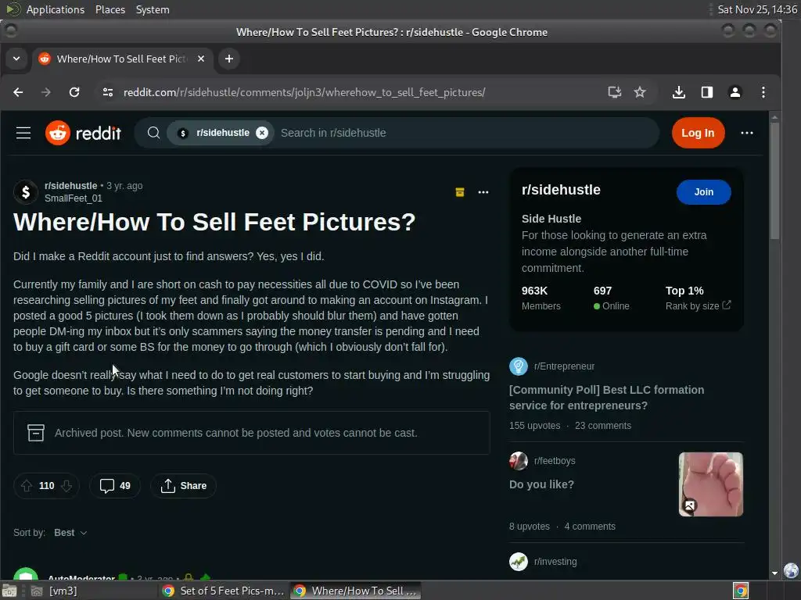The image size is (801, 600).
Task: View site information icon in address bar
Action: [108, 92]
